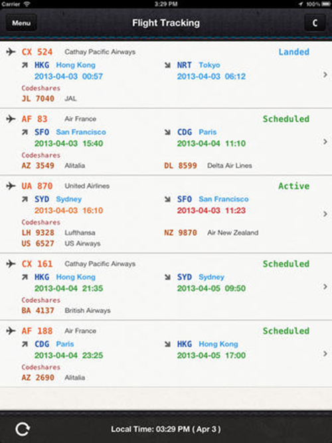The image size is (332, 443).
Task: Open details chevron for flight UA 870
Action: coord(325,214)
